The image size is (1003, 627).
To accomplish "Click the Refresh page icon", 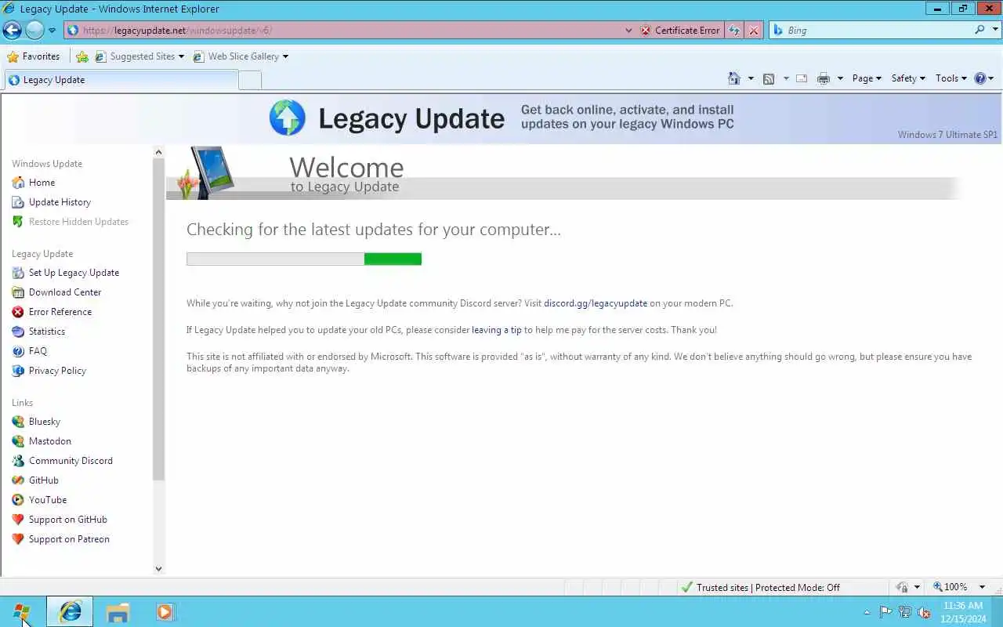I will [x=734, y=31].
